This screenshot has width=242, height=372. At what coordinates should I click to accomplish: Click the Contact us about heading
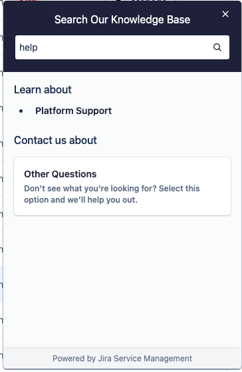click(x=55, y=140)
